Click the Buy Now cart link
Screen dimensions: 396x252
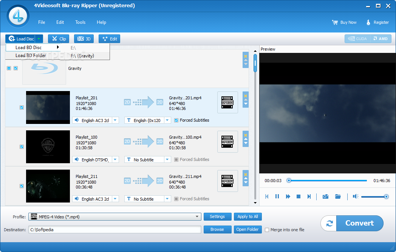pyautogui.click(x=344, y=22)
